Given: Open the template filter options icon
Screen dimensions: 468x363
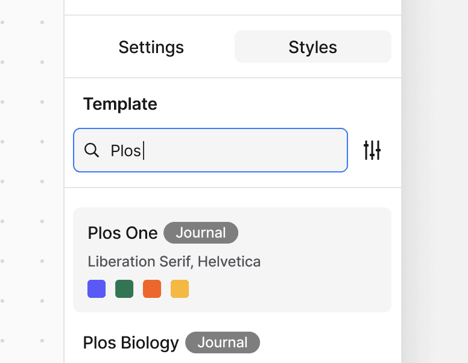Looking at the screenshot, I should (x=372, y=150).
